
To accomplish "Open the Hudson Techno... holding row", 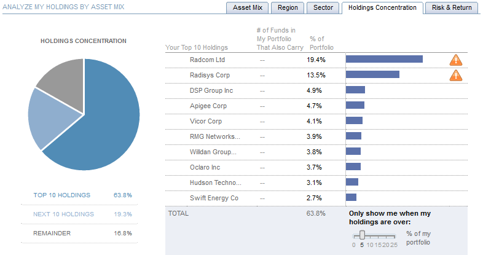I will tap(215, 182).
